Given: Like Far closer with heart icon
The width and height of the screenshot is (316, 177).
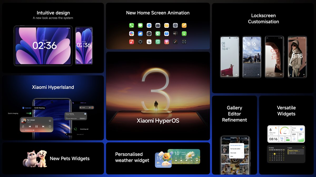Looking at the screenshot, I should (50, 126).
